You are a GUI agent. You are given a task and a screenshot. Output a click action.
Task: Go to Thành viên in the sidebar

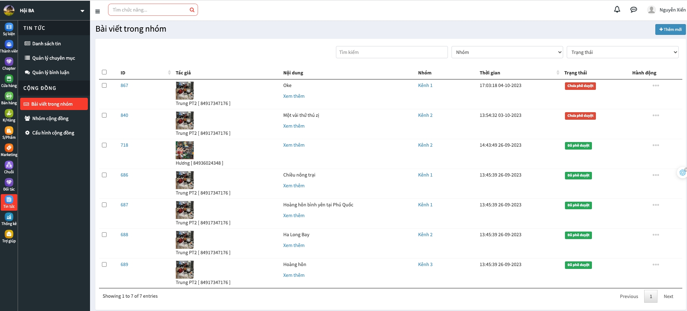click(9, 46)
